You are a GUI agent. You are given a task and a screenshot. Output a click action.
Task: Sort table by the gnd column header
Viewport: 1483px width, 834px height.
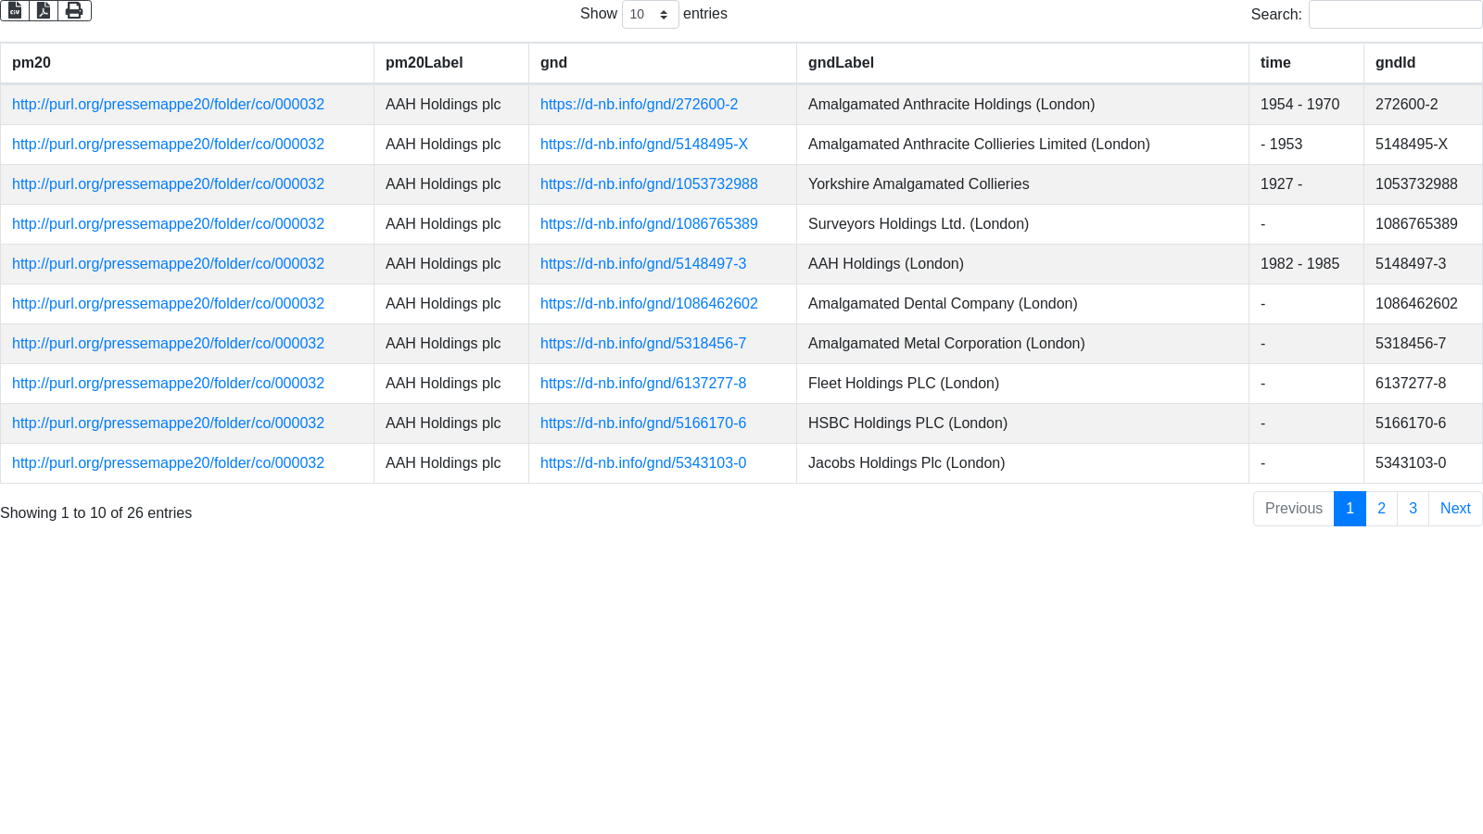tap(663, 63)
